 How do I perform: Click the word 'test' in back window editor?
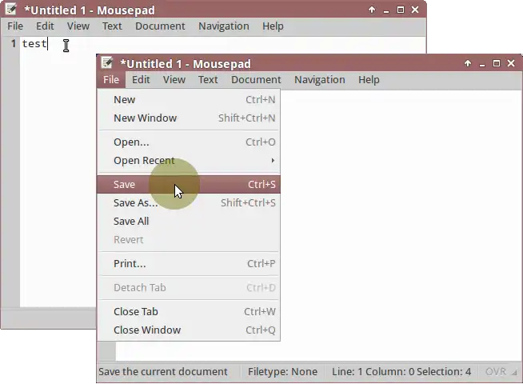(x=34, y=44)
